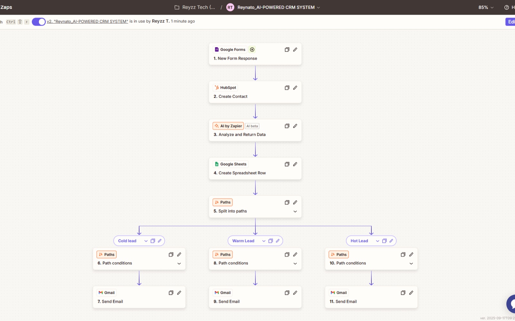Duplicate step 10 Path conditions

tap(403, 255)
